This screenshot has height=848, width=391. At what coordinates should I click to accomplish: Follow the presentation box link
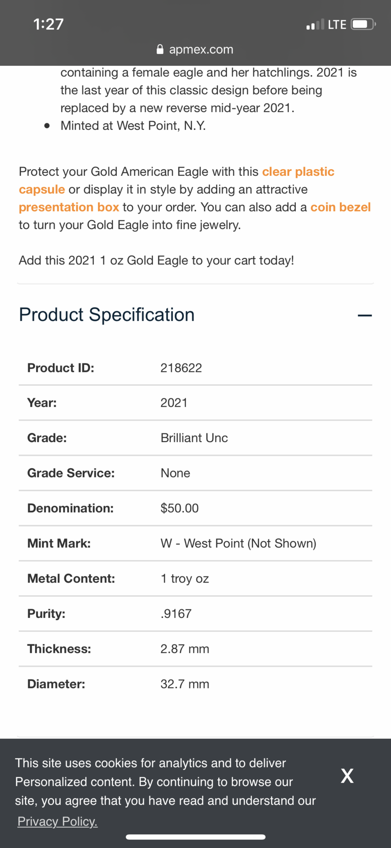[x=69, y=207]
